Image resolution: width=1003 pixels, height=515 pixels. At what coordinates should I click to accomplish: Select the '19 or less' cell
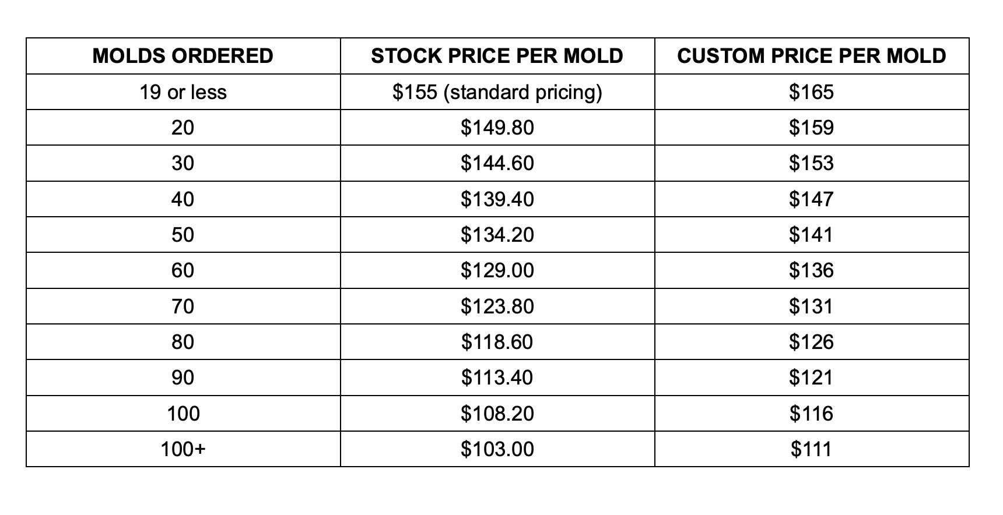(x=183, y=92)
